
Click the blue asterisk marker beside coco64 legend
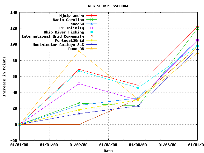91,24
